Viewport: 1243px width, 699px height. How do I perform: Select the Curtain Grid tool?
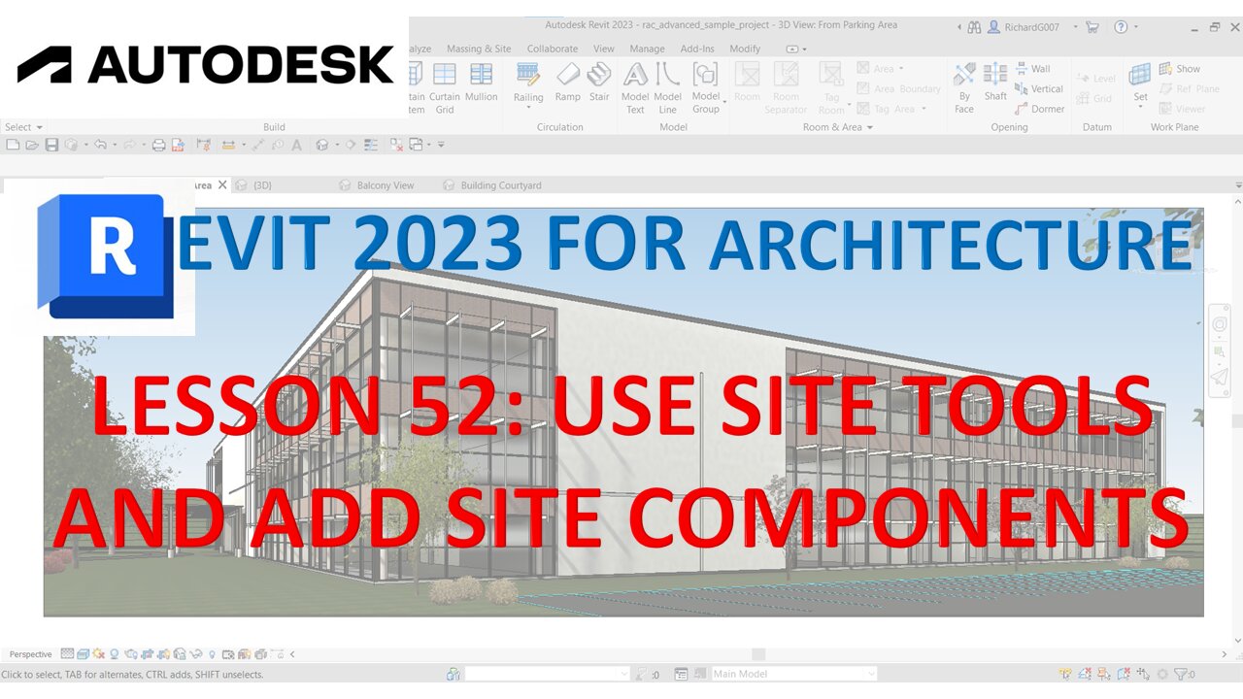coord(445,87)
